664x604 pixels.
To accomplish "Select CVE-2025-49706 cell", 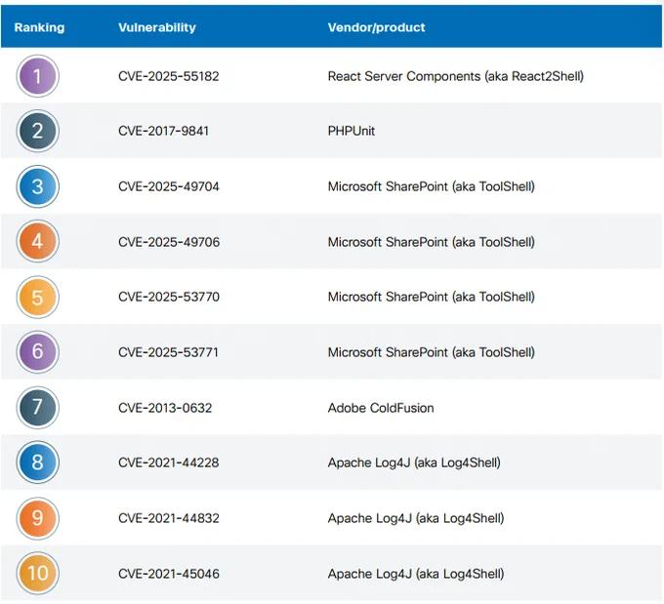I will tap(169, 242).
